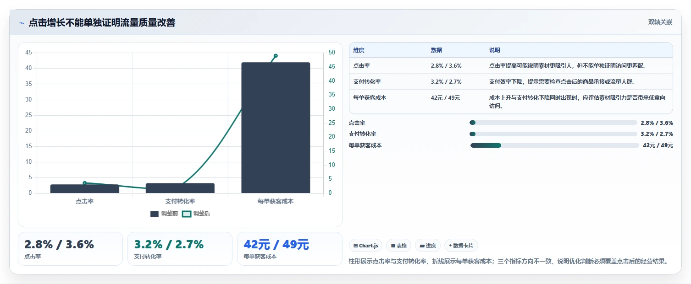Click the title 点击增长不能单独证明流量质量改善
The height and width of the screenshot is (284, 691).
[102, 22]
